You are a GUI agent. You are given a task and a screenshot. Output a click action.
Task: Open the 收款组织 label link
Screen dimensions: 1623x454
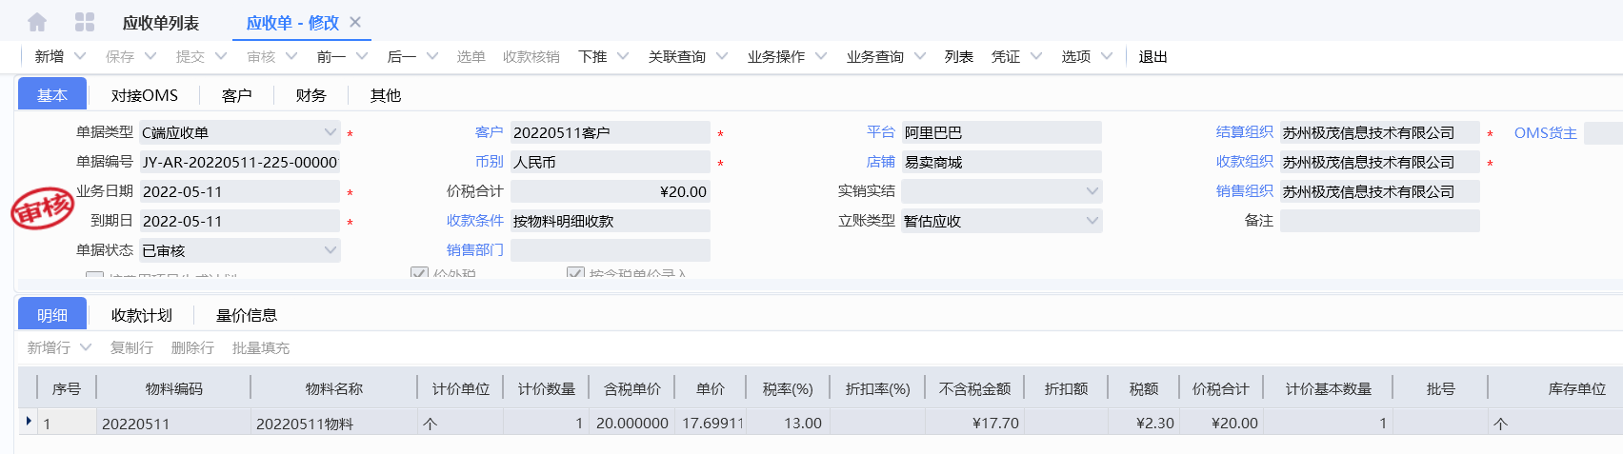tap(1245, 162)
